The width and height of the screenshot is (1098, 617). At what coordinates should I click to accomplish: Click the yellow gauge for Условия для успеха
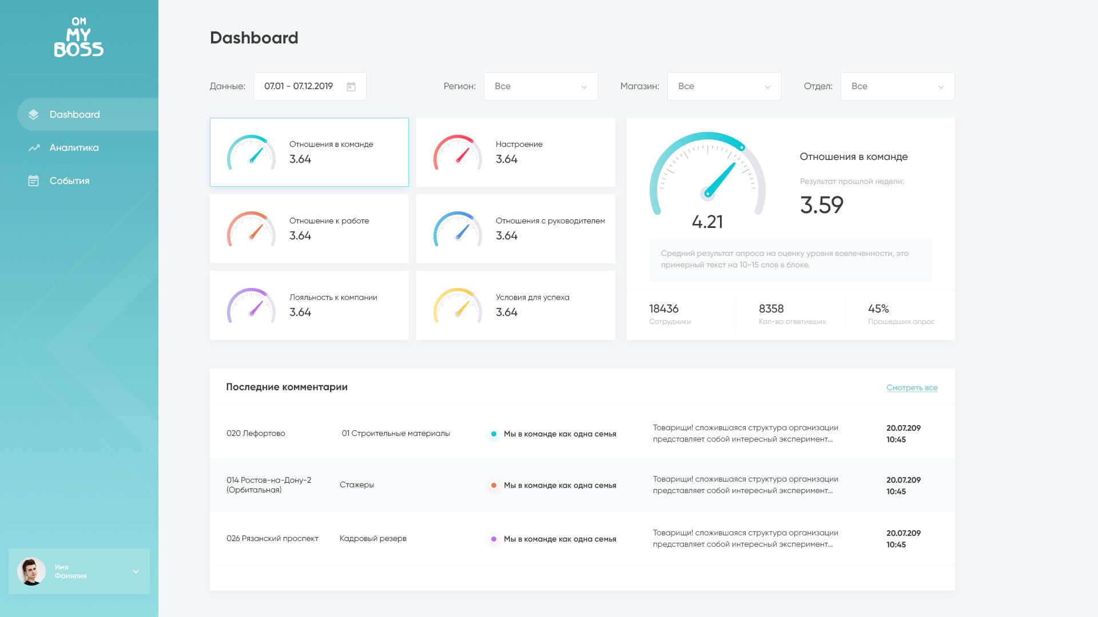coord(457,305)
